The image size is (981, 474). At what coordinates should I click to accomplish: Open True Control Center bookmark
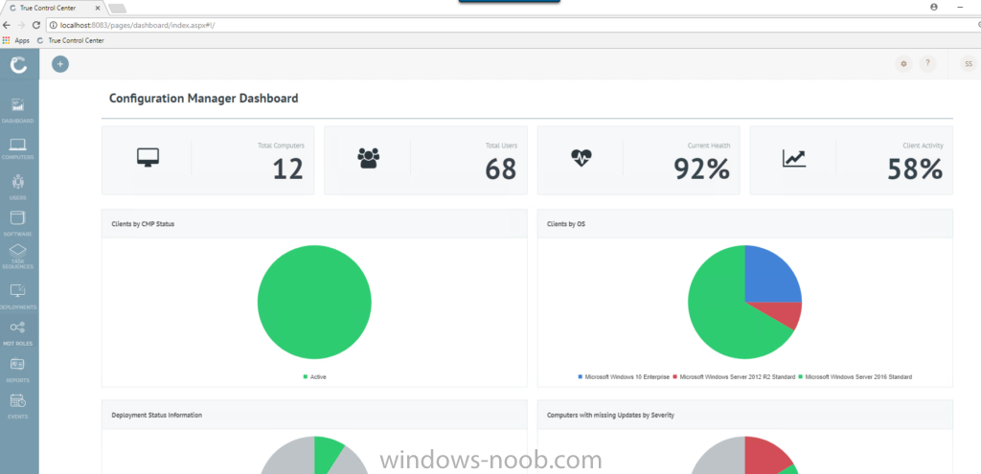click(x=70, y=40)
